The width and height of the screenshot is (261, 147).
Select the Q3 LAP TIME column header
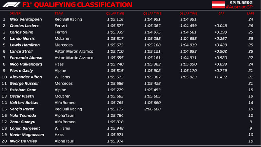[188, 13]
